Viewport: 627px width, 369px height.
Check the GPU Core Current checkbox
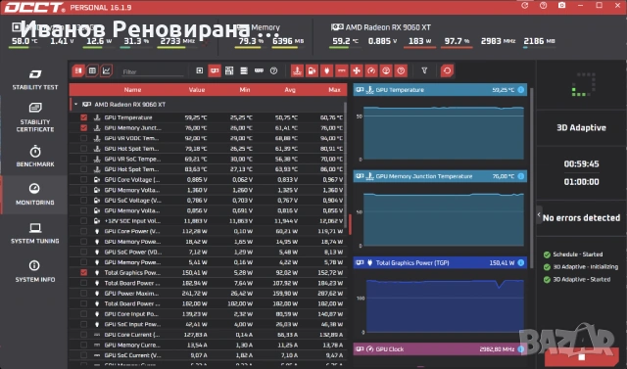83,335
